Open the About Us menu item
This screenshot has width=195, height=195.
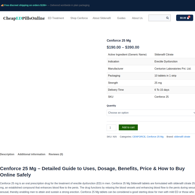[x=137, y=18]
